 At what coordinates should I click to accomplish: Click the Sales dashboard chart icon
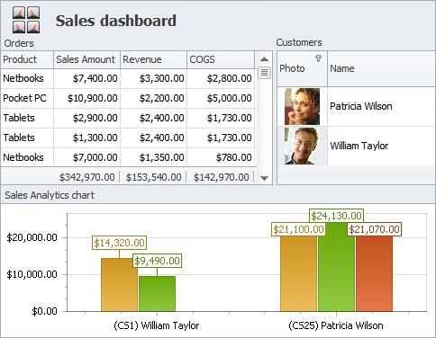(26, 20)
